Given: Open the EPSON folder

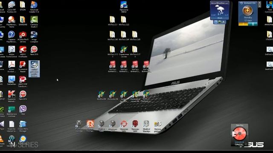Looking at the screenshot, I should coord(23,6).
